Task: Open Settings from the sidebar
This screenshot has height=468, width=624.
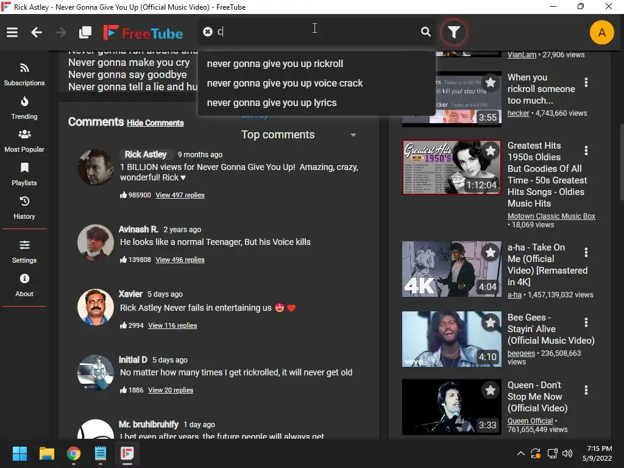Action: click(24, 252)
